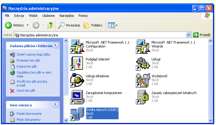
Task: Click the Views grid icon
Action: pyautogui.click(x=111, y=25)
